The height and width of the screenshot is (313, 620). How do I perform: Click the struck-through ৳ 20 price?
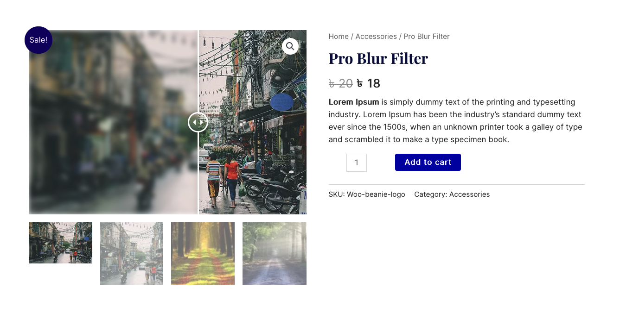[341, 83]
